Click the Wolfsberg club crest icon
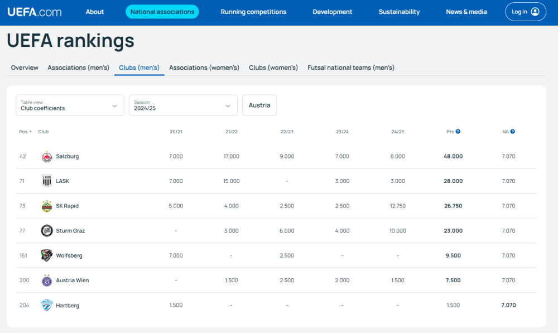Viewport: 558px width, 333px height. 47,255
